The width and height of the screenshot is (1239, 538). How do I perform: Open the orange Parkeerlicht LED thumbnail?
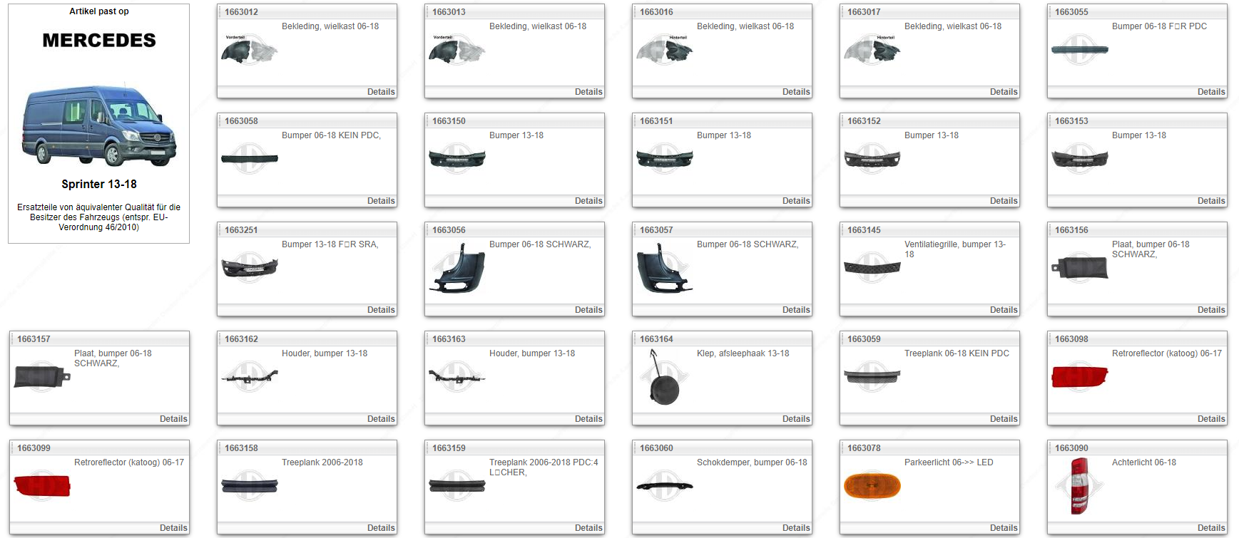[x=872, y=486]
